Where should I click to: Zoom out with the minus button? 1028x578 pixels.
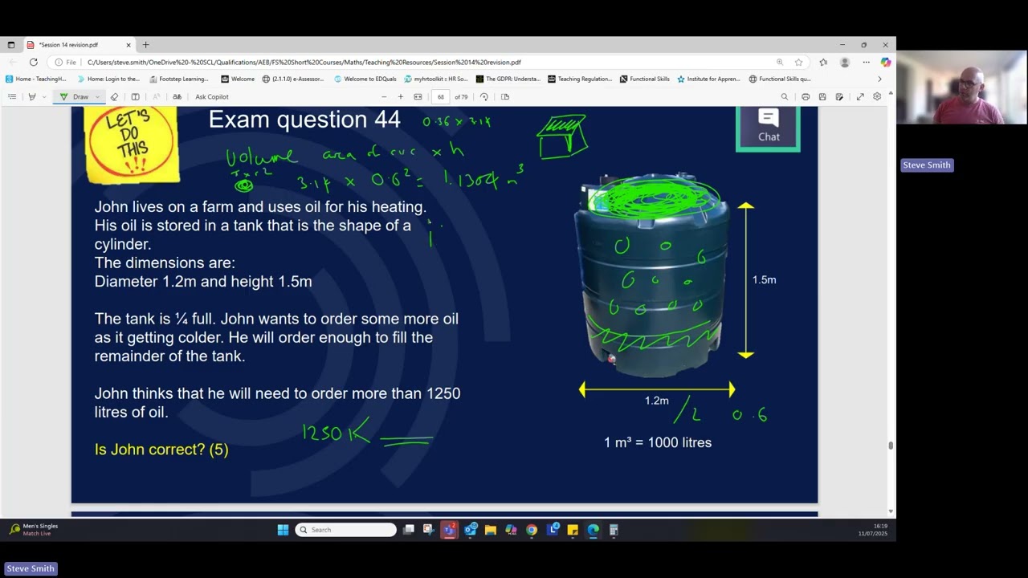[x=384, y=96]
